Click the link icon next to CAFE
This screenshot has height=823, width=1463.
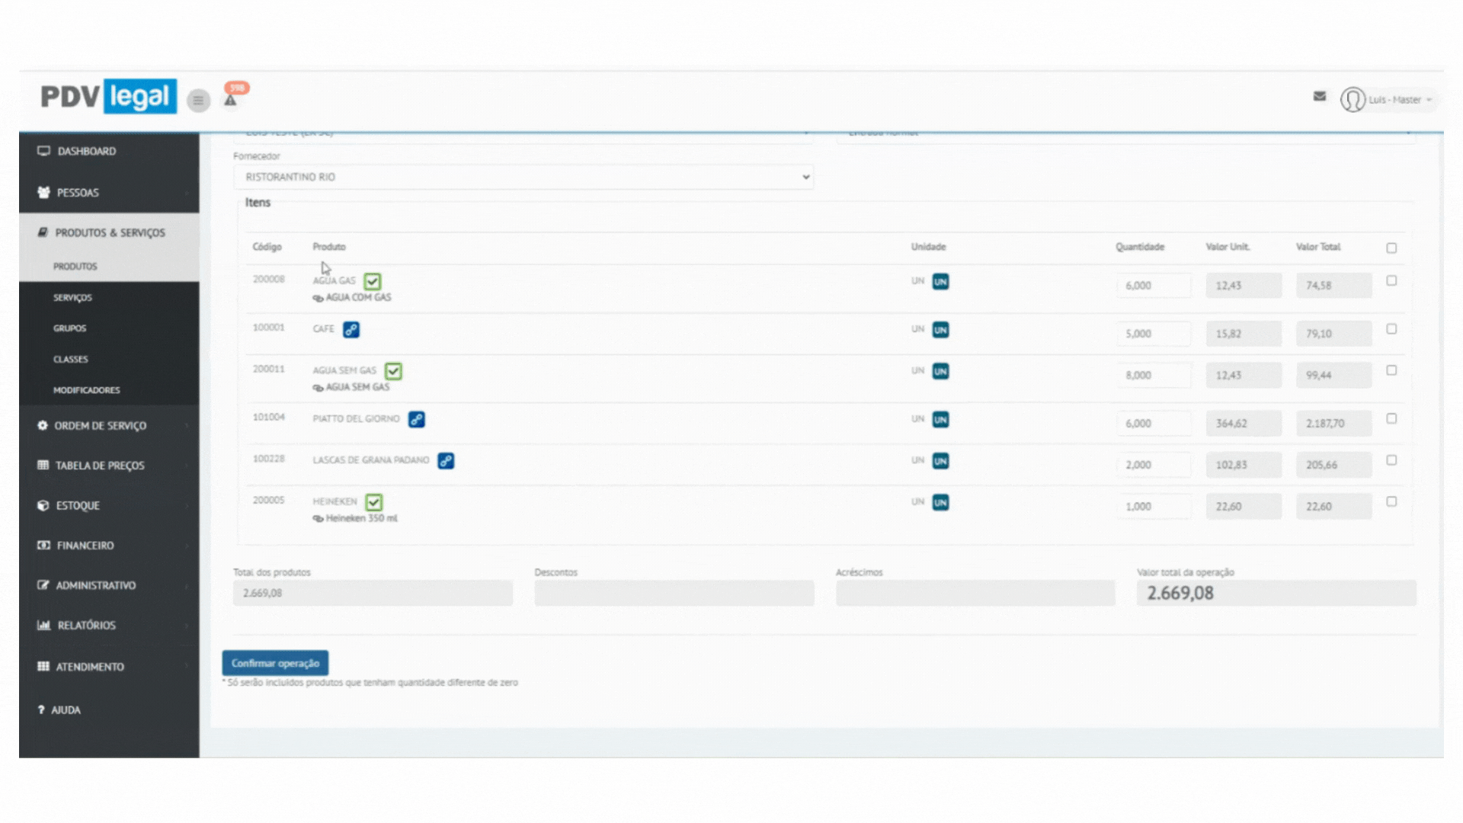[351, 330]
